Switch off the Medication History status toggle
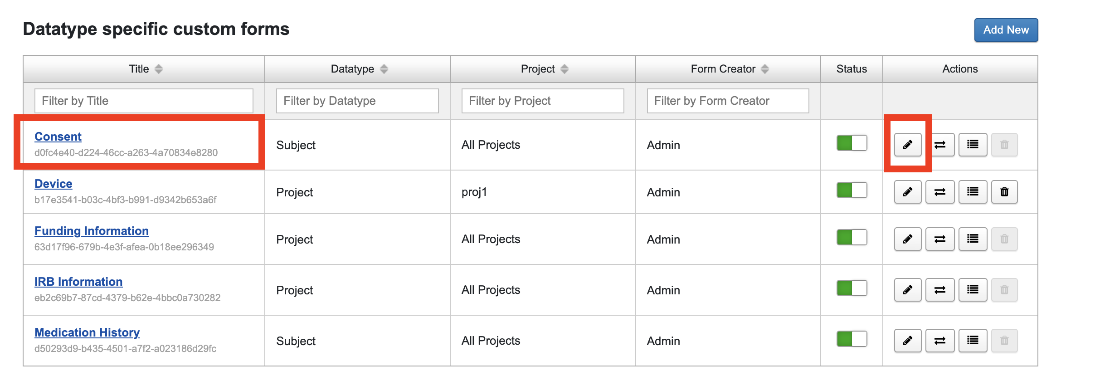The width and height of the screenshot is (1100, 371). pyautogui.click(x=851, y=338)
